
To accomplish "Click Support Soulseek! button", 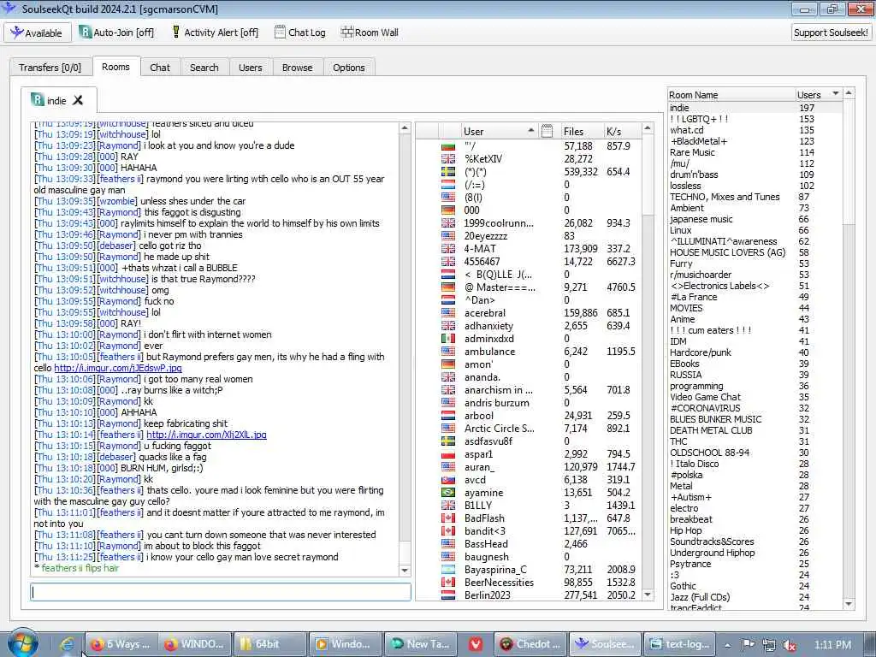I will [x=831, y=33].
